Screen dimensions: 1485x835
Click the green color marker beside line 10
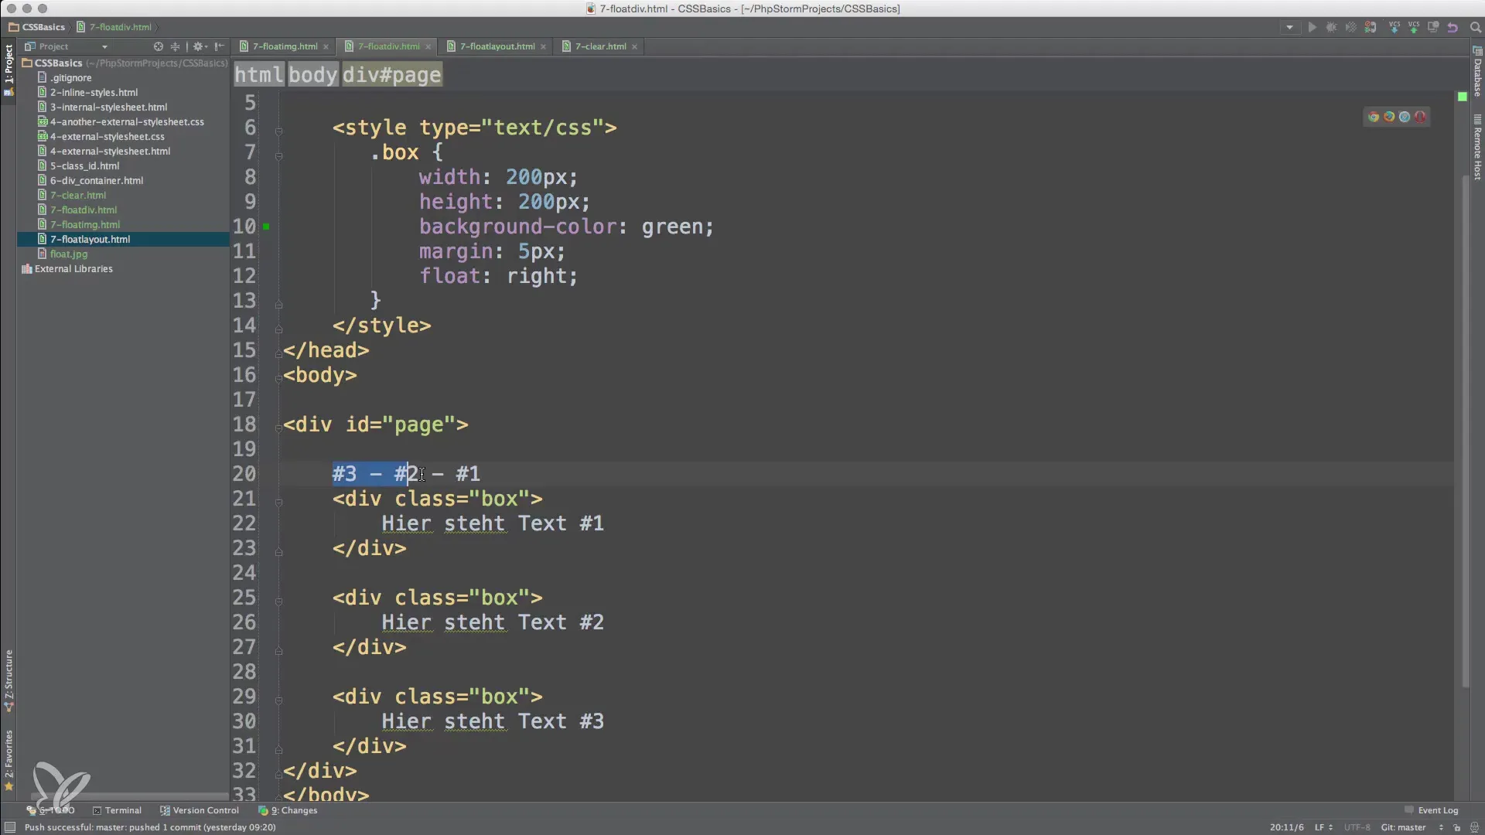266,227
